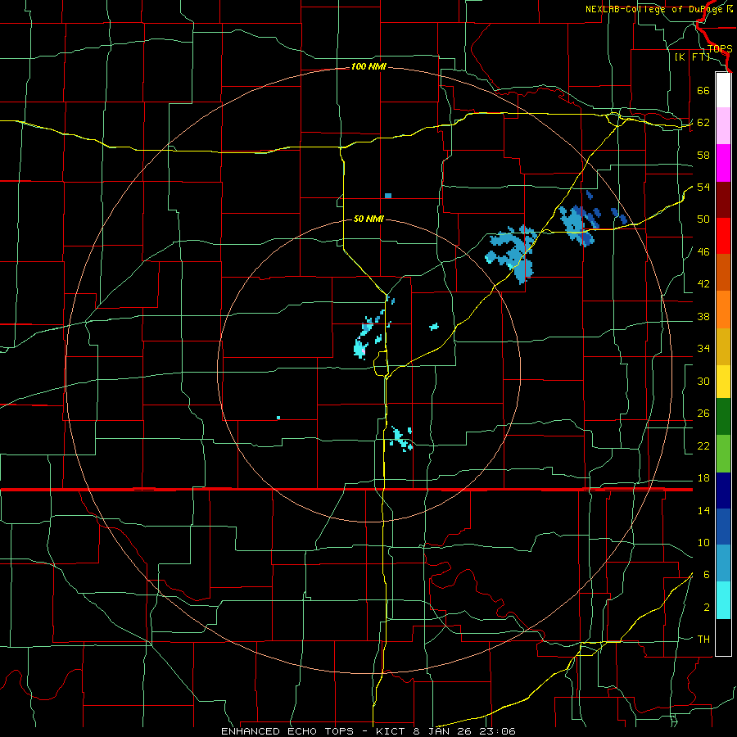Viewport: 737px width, 737px height.
Task: Click the '42' legend value
Action: click(x=703, y=284)
